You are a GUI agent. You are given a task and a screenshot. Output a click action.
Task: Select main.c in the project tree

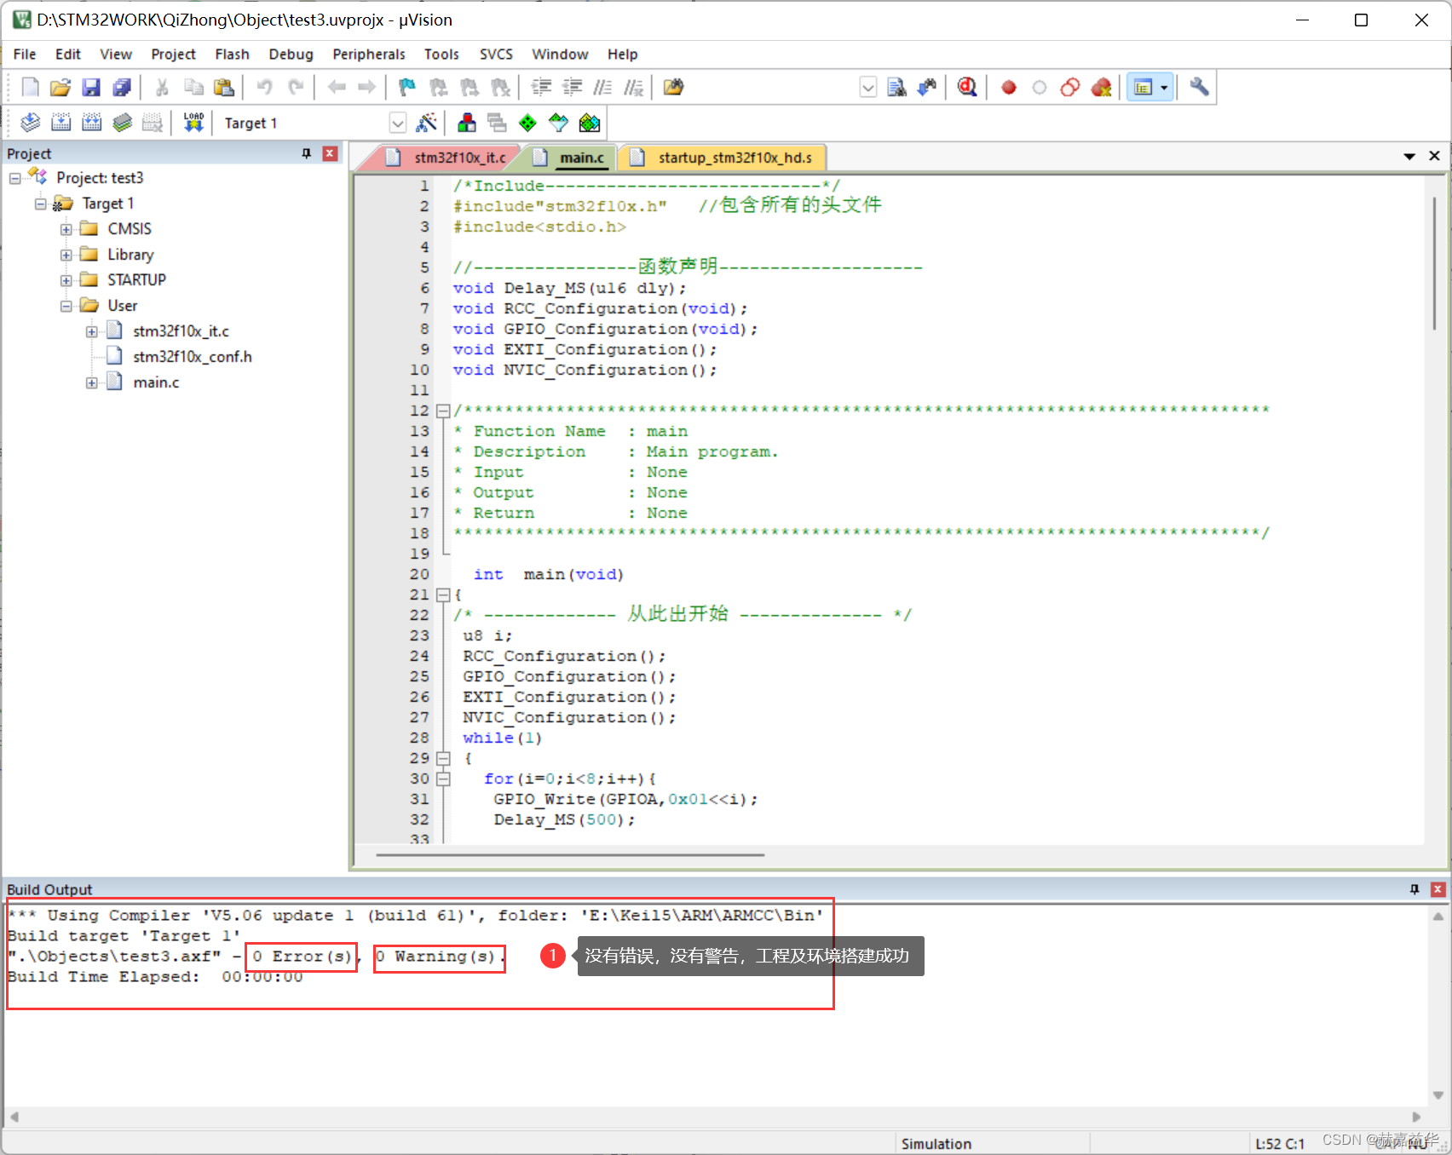pos(156,382)
